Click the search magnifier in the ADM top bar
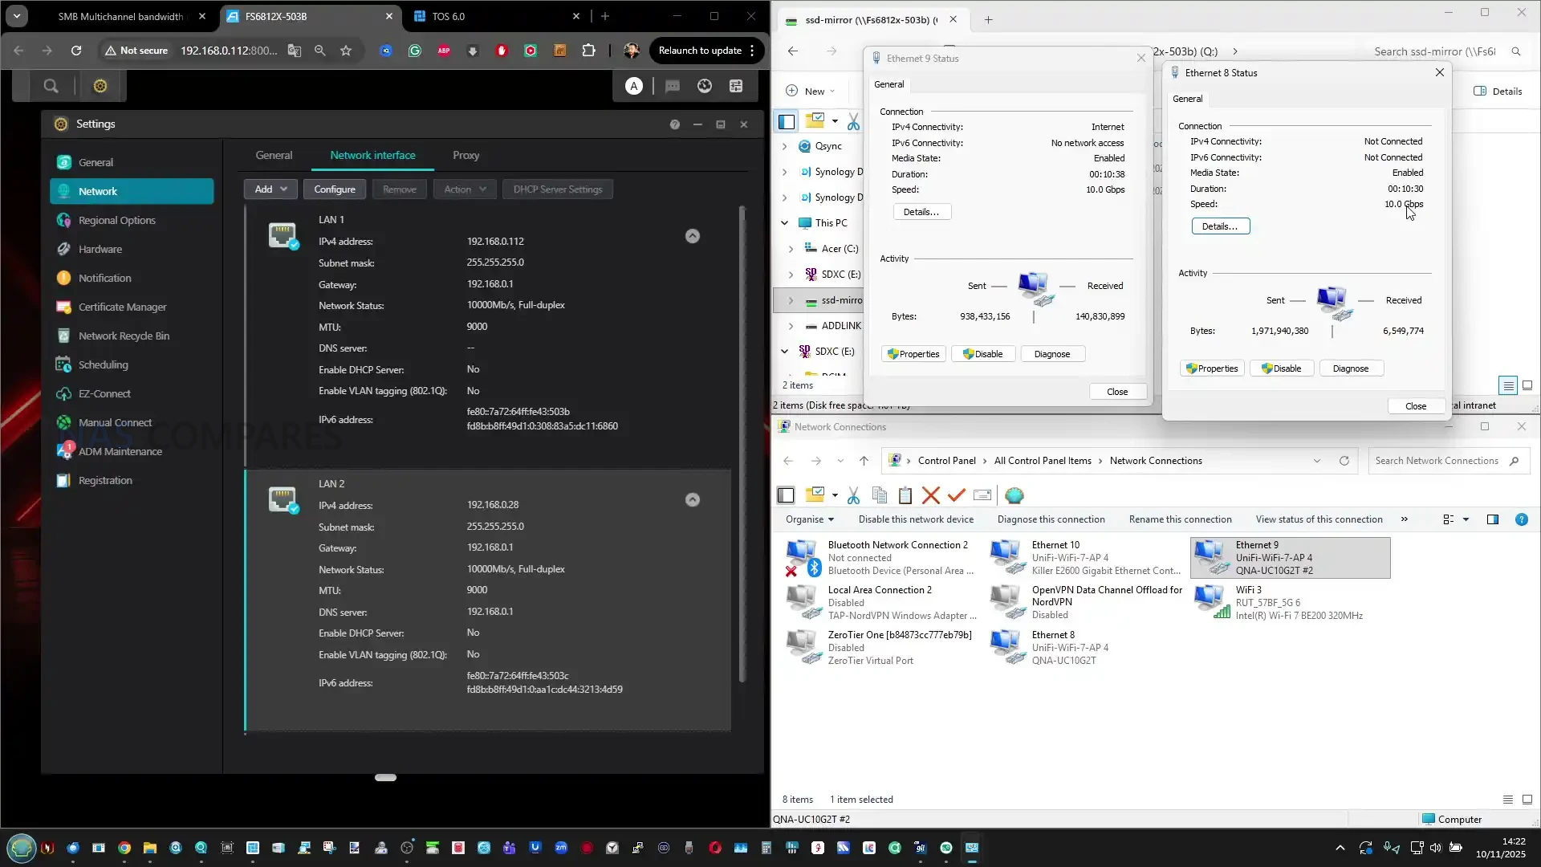Viewport: 1541px width, 867px height. point(51,86)
